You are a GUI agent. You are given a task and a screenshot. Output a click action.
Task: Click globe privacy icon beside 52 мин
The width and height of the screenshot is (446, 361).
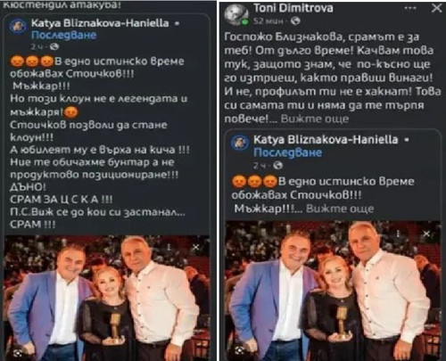click(x=295, y=21)
